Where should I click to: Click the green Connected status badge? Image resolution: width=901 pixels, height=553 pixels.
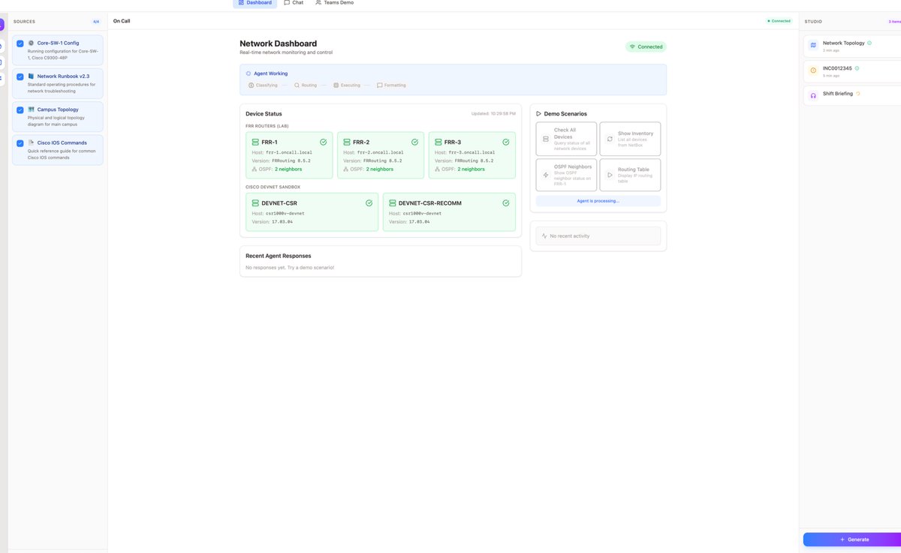point(646,47)
